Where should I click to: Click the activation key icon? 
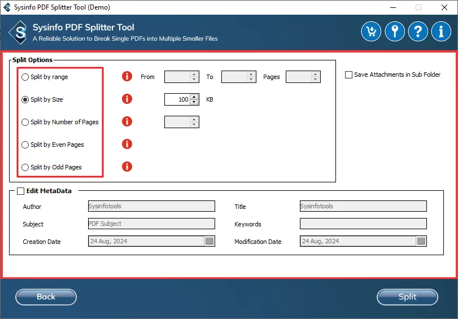[395, 31]
